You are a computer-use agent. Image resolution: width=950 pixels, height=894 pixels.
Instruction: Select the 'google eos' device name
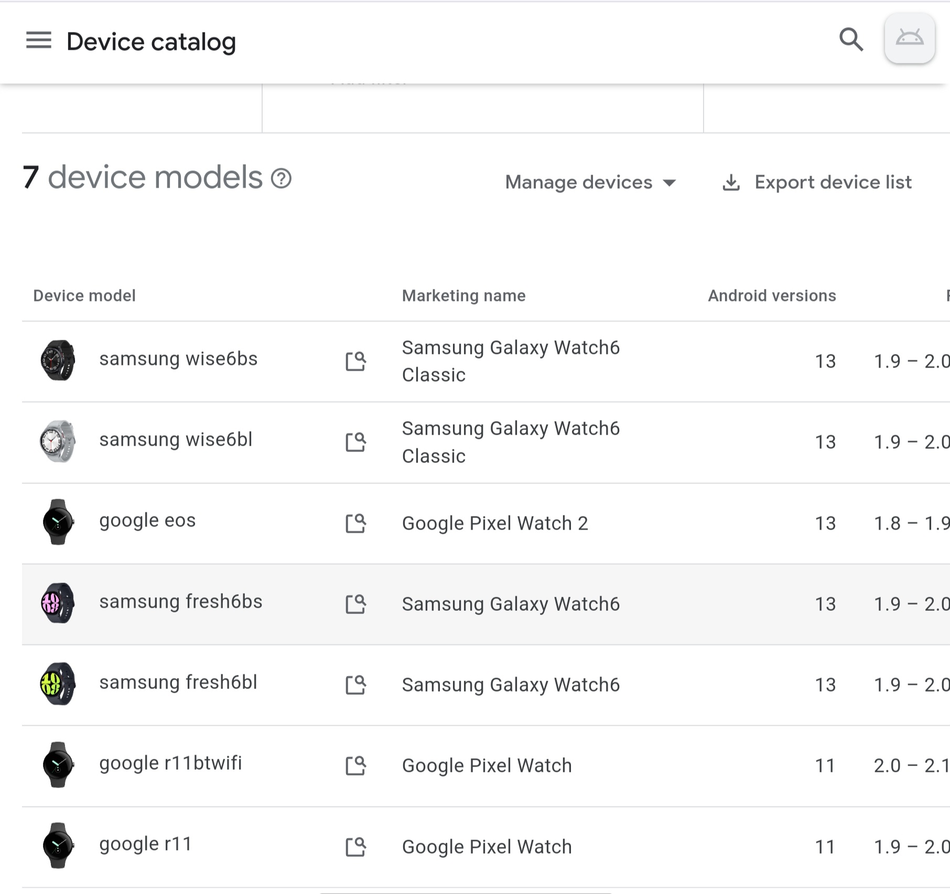pos(147,521)
